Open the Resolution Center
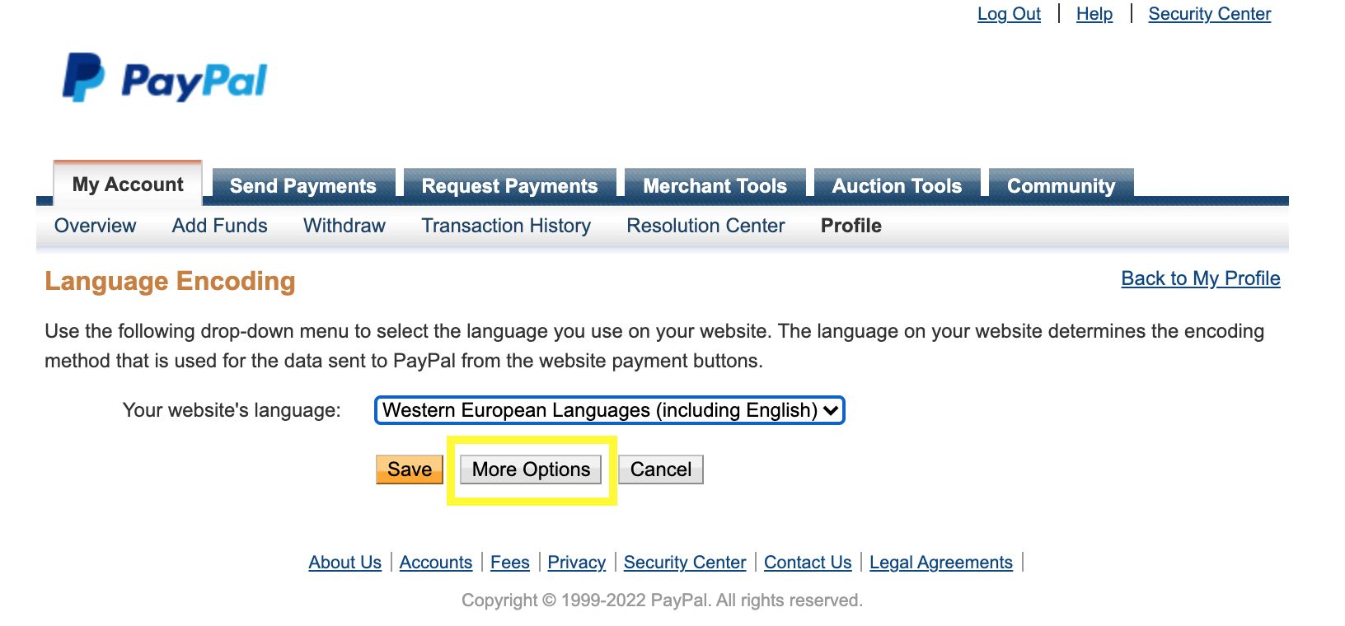Screen dimensions: 1345x626 pyautogui.click(x=705, y=226)
